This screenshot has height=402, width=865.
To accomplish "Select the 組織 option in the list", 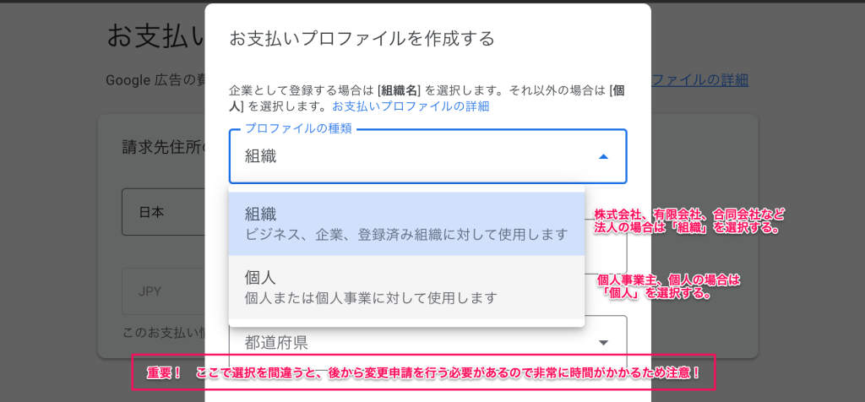I will (406, 224).
